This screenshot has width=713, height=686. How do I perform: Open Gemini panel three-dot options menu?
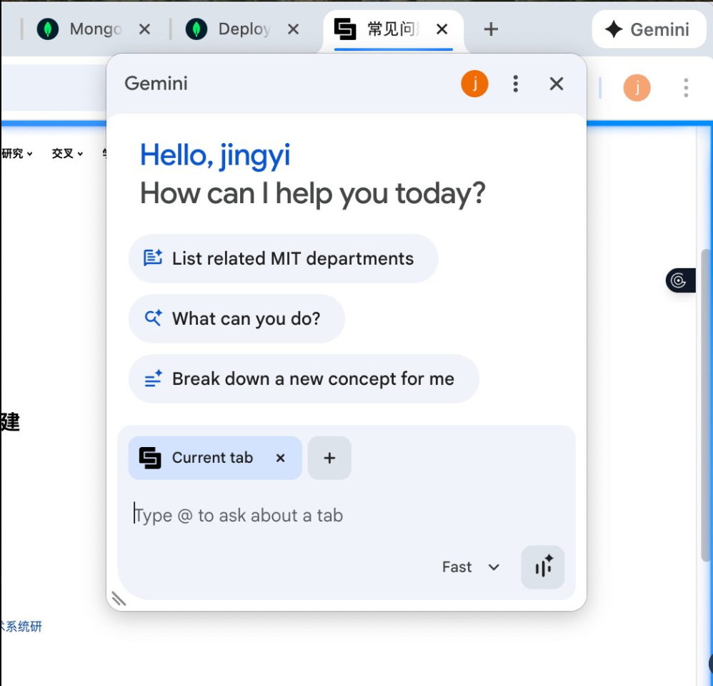coord(515,84)
